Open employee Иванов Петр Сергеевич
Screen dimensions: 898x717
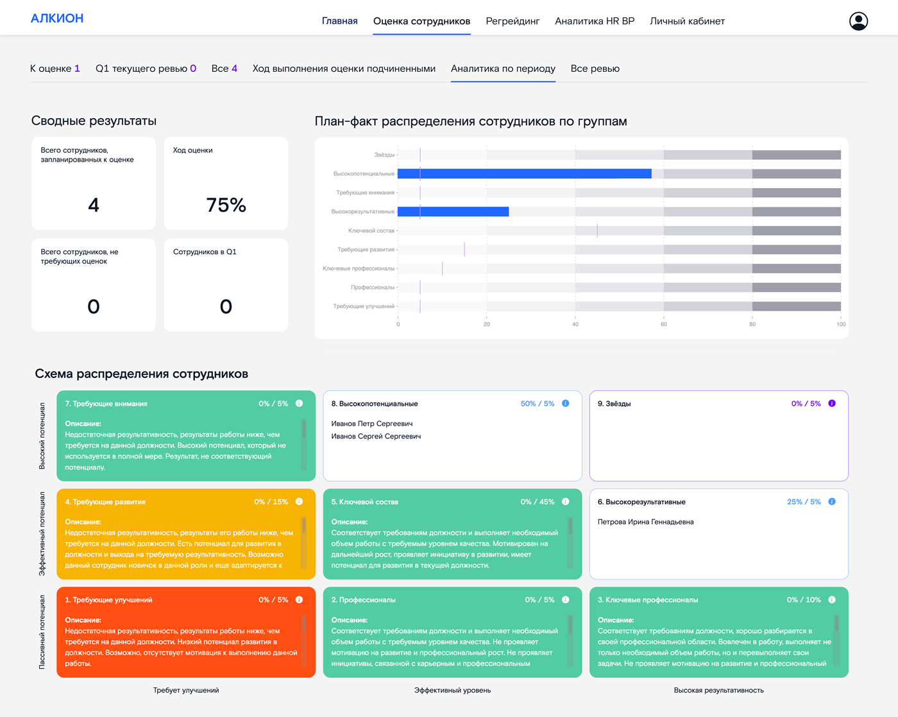(x=371, y=424)
